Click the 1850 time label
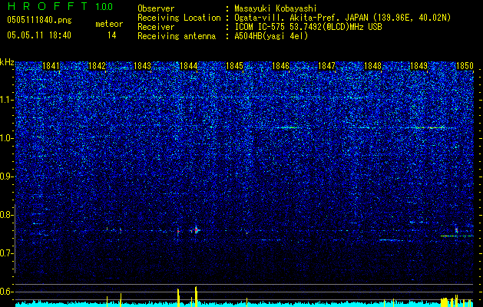483x307 pixels. click(x=465, y=66)
